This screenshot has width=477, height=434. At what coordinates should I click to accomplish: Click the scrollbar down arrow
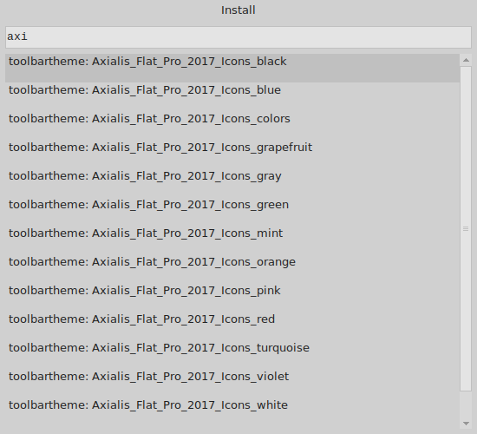click(x=466, y=423)
